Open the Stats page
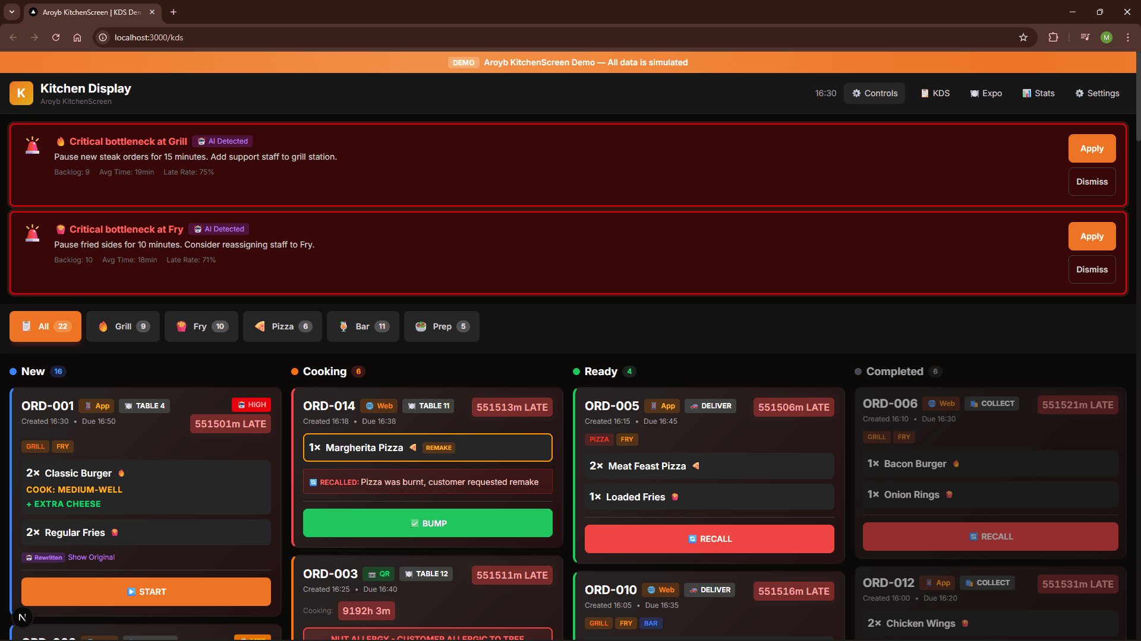 tap(1038, 93)
